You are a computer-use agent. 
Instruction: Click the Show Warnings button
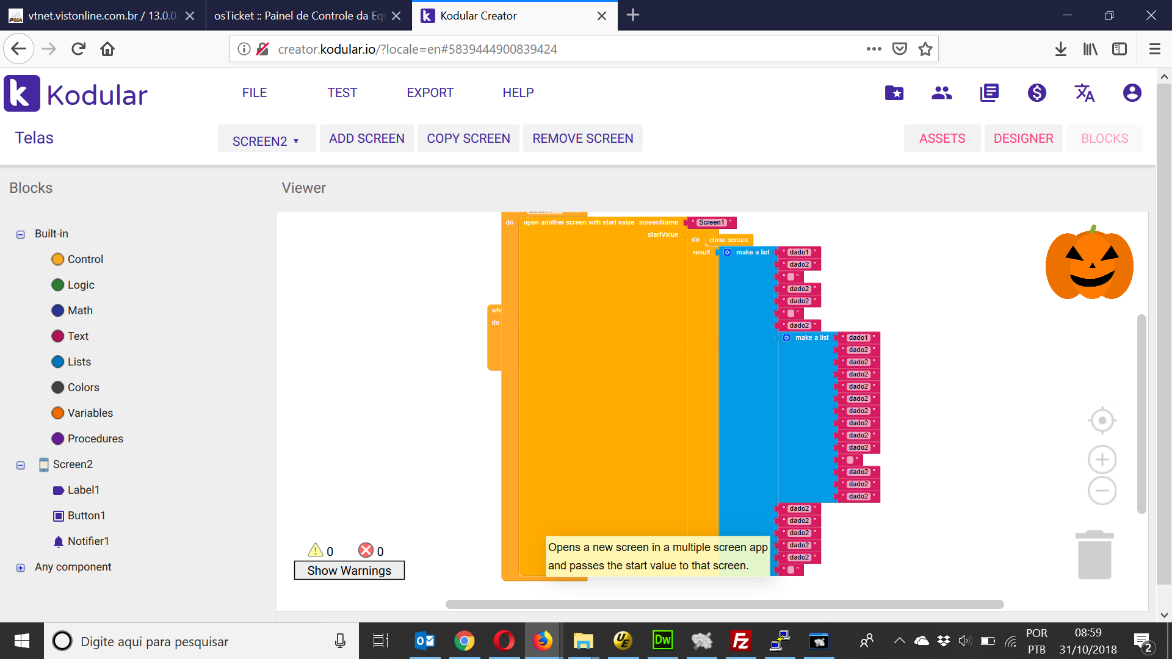349,571
